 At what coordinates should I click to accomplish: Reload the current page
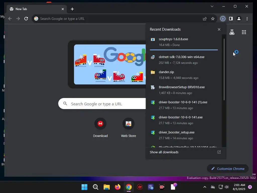pyautogui.click(x=26, y=19)
